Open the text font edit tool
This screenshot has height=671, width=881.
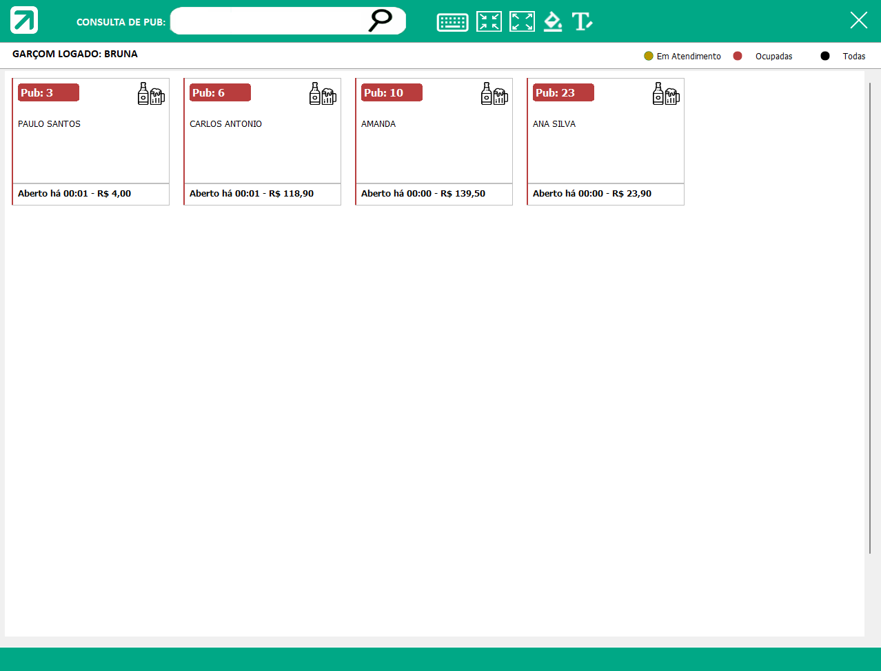tap(582, 21)
